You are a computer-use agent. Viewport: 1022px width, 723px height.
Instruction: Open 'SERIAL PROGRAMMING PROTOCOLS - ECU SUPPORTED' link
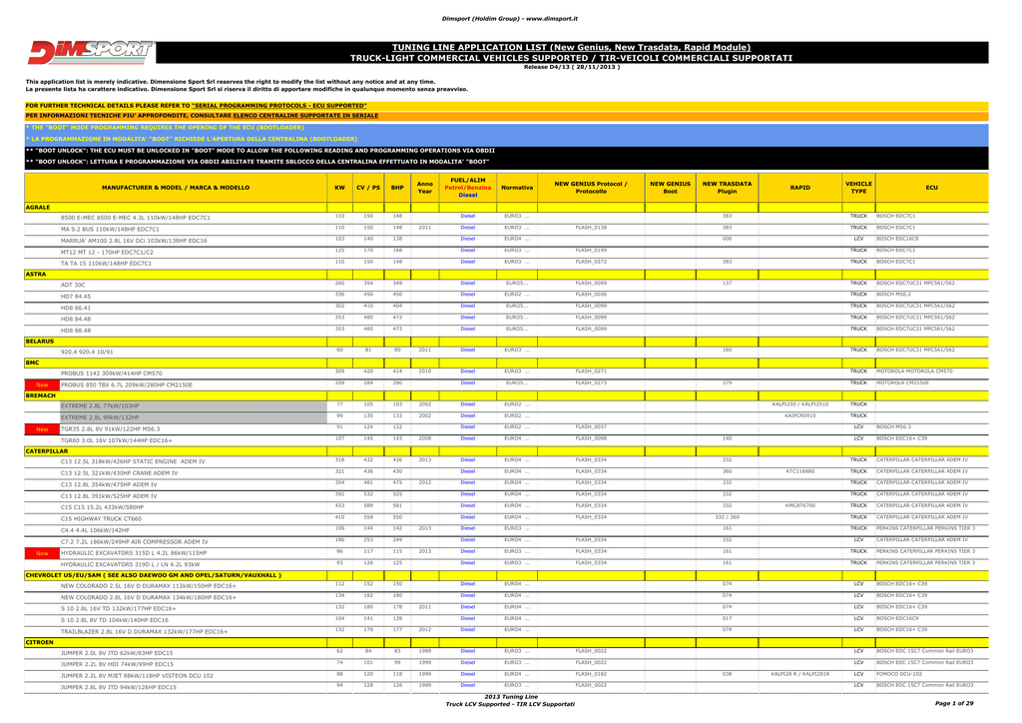279,106
